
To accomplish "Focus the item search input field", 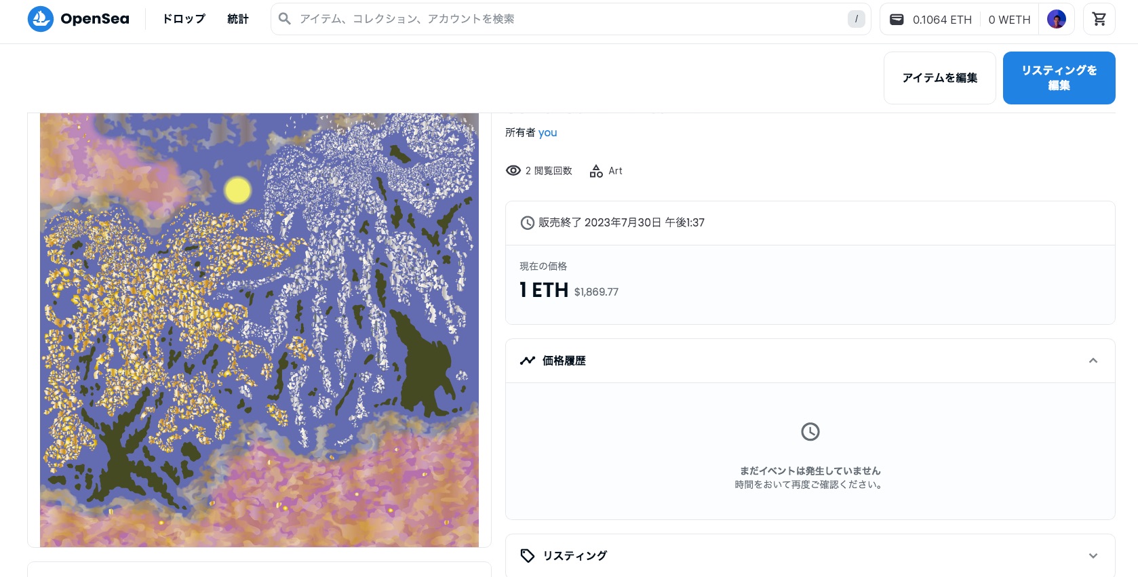I will (x=571, y=19).
